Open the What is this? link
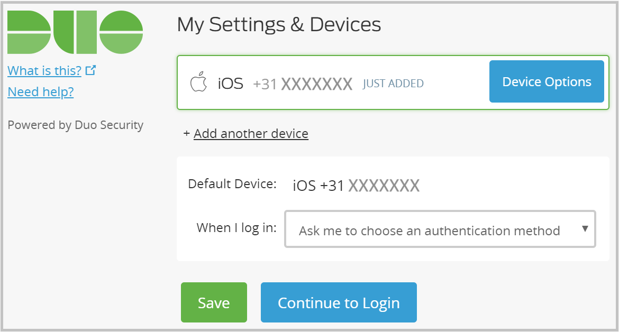 click(x=44, y=70)
